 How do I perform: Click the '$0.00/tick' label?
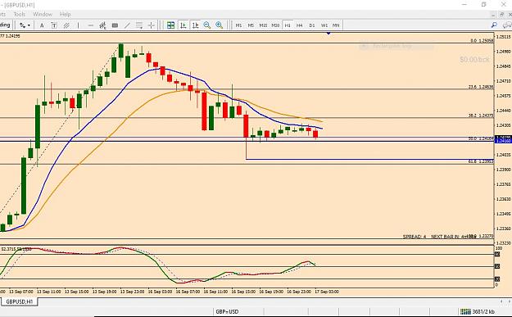[474, 60]
